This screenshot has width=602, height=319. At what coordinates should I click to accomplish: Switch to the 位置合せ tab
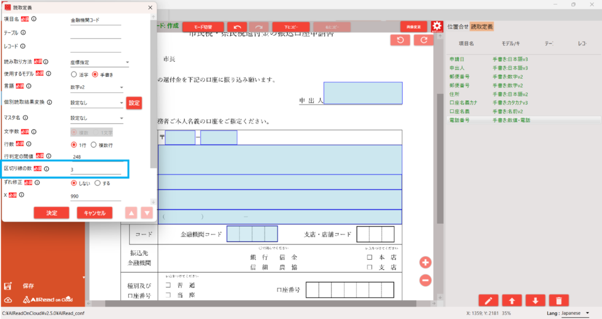pos(457,27)
